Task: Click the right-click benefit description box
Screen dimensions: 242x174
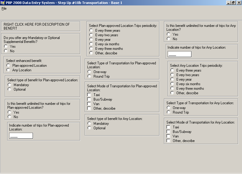Action: coord(41,26)
